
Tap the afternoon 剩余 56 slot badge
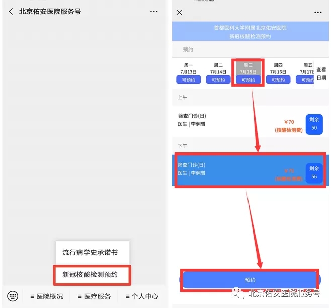[314, 173]
